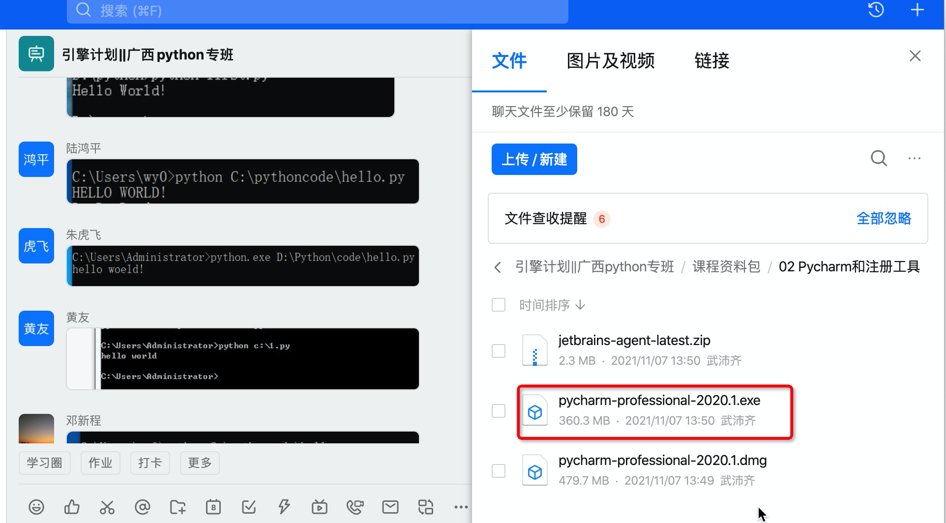Click sender name 陆鸿平
This screenshot has height=523, width=946.
coord(84,148)
